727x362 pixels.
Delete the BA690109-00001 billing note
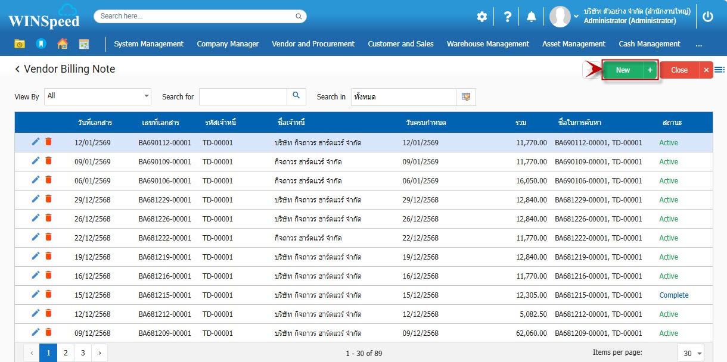click(49, 161)
